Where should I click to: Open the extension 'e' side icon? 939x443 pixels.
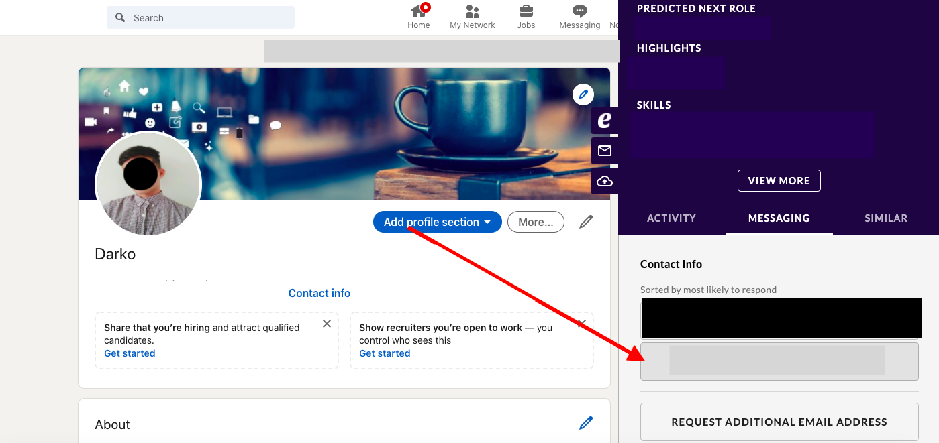[x=605, y=121]
